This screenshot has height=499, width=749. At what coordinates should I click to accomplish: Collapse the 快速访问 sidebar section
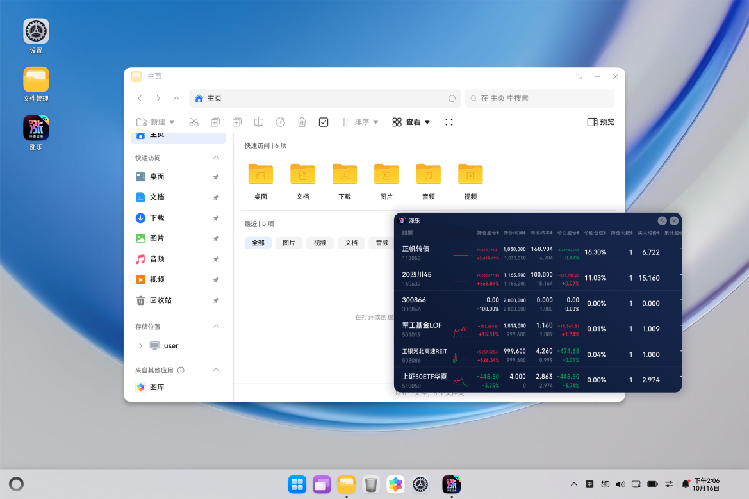click(217, 158)
